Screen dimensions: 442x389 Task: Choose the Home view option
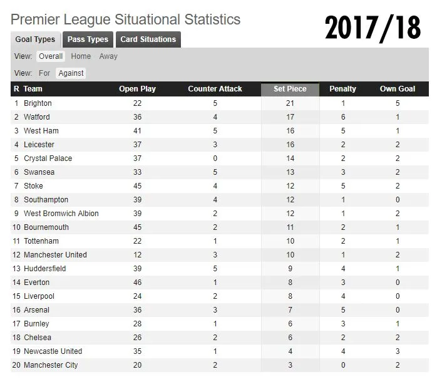[81, 56]
